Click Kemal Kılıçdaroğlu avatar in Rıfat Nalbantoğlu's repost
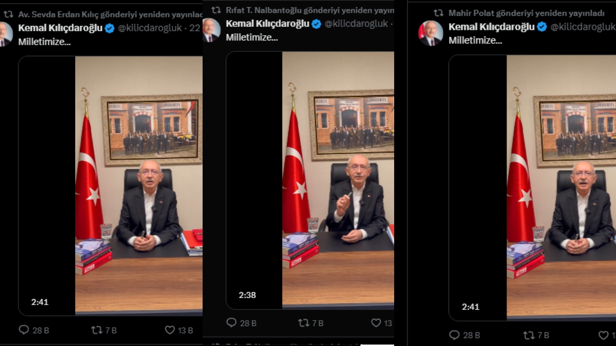Viewport: 616px width, 346px height. click(x=211, y=30)
